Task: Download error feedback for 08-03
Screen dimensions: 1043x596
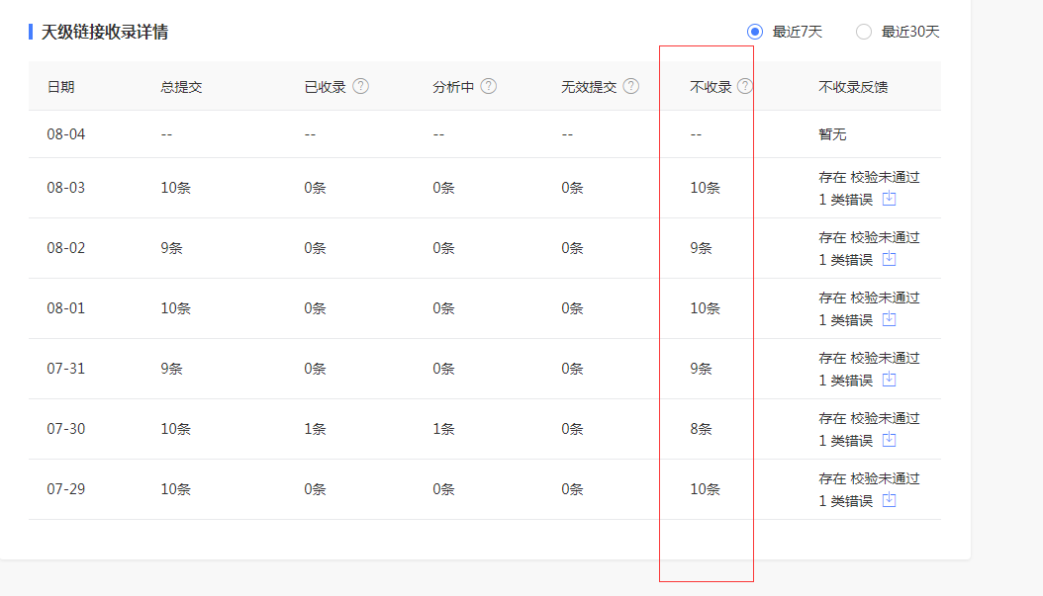Action: tap(889, 199)
